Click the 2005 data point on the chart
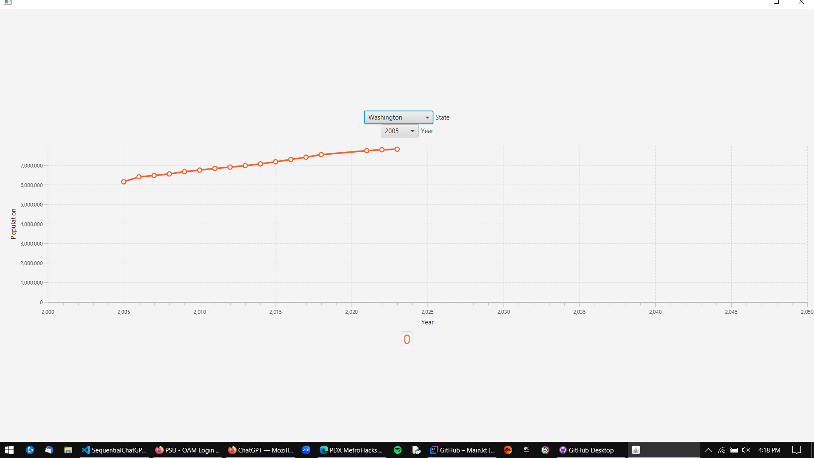 click(123, 182)
